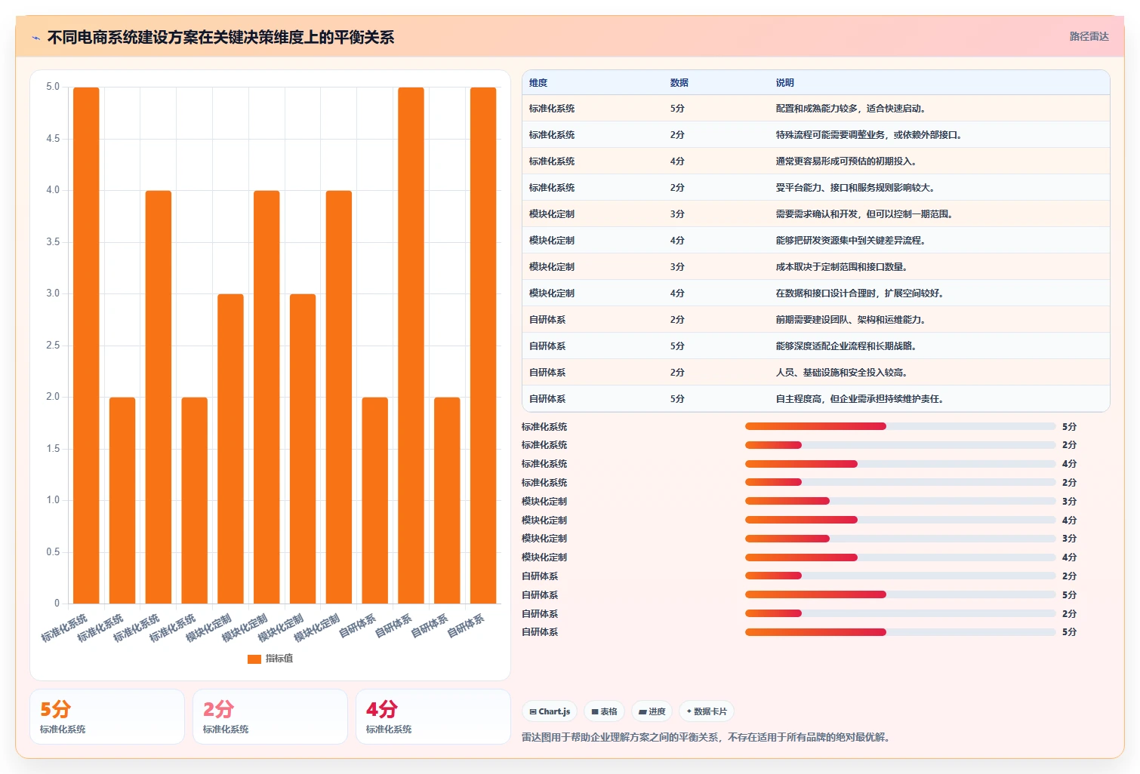Click the text 通常更容易形成可预估的初期投入。
1140x774 pixels.
click(x=846, y=161)
